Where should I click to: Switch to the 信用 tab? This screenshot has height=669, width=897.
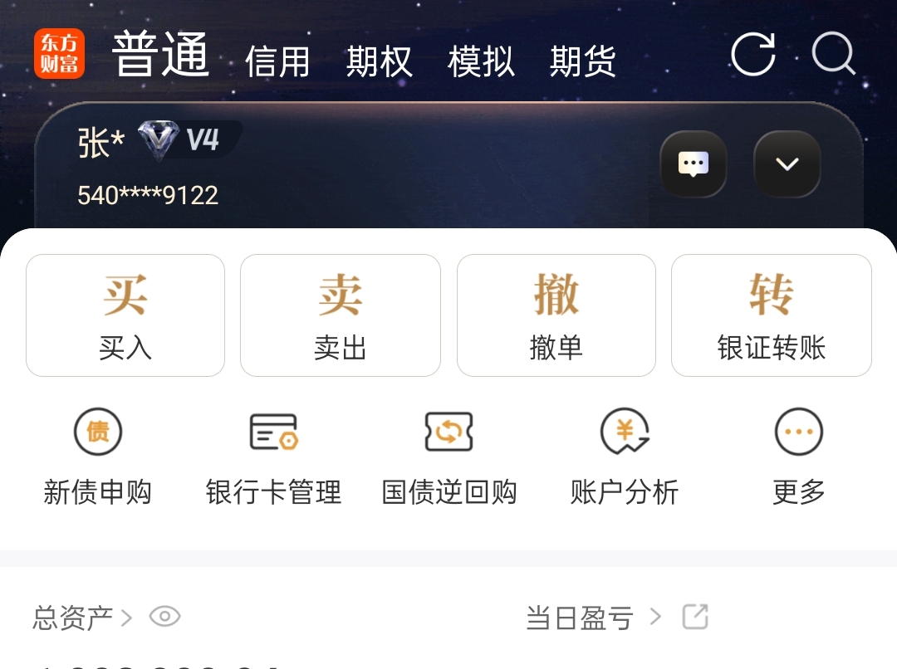click(x=277, y=61)
